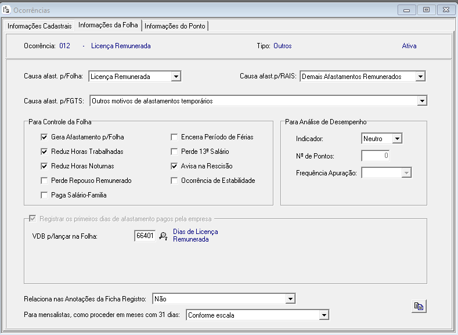This screenshot has width=458, height=335.
Task: Toggle Gera Afastamento p/Folha checkbox
Action: [44, 137]
